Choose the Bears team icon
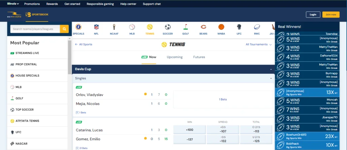Screen dimensions: 347x150 click(x=203, y=27)
